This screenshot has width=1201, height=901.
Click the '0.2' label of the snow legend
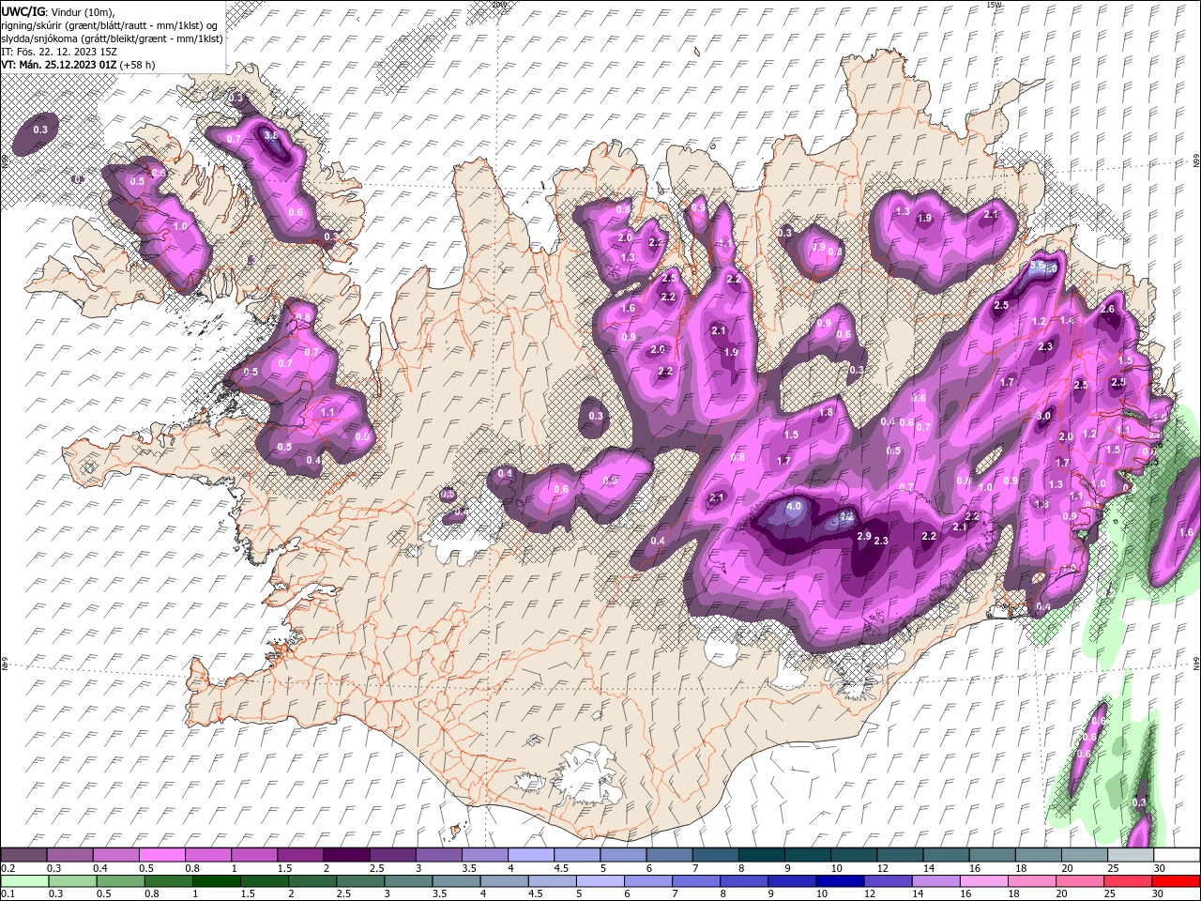[8, 868]
